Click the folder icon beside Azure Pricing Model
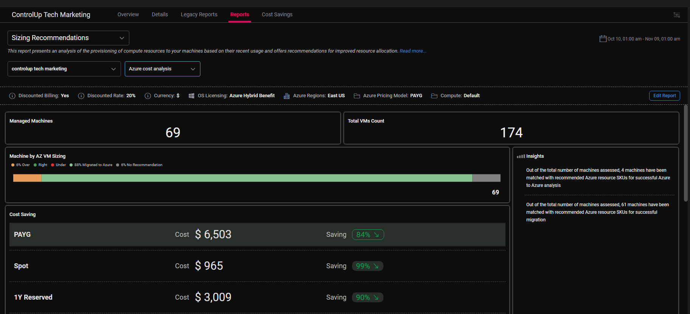The image size is (690, 314). 357,96
